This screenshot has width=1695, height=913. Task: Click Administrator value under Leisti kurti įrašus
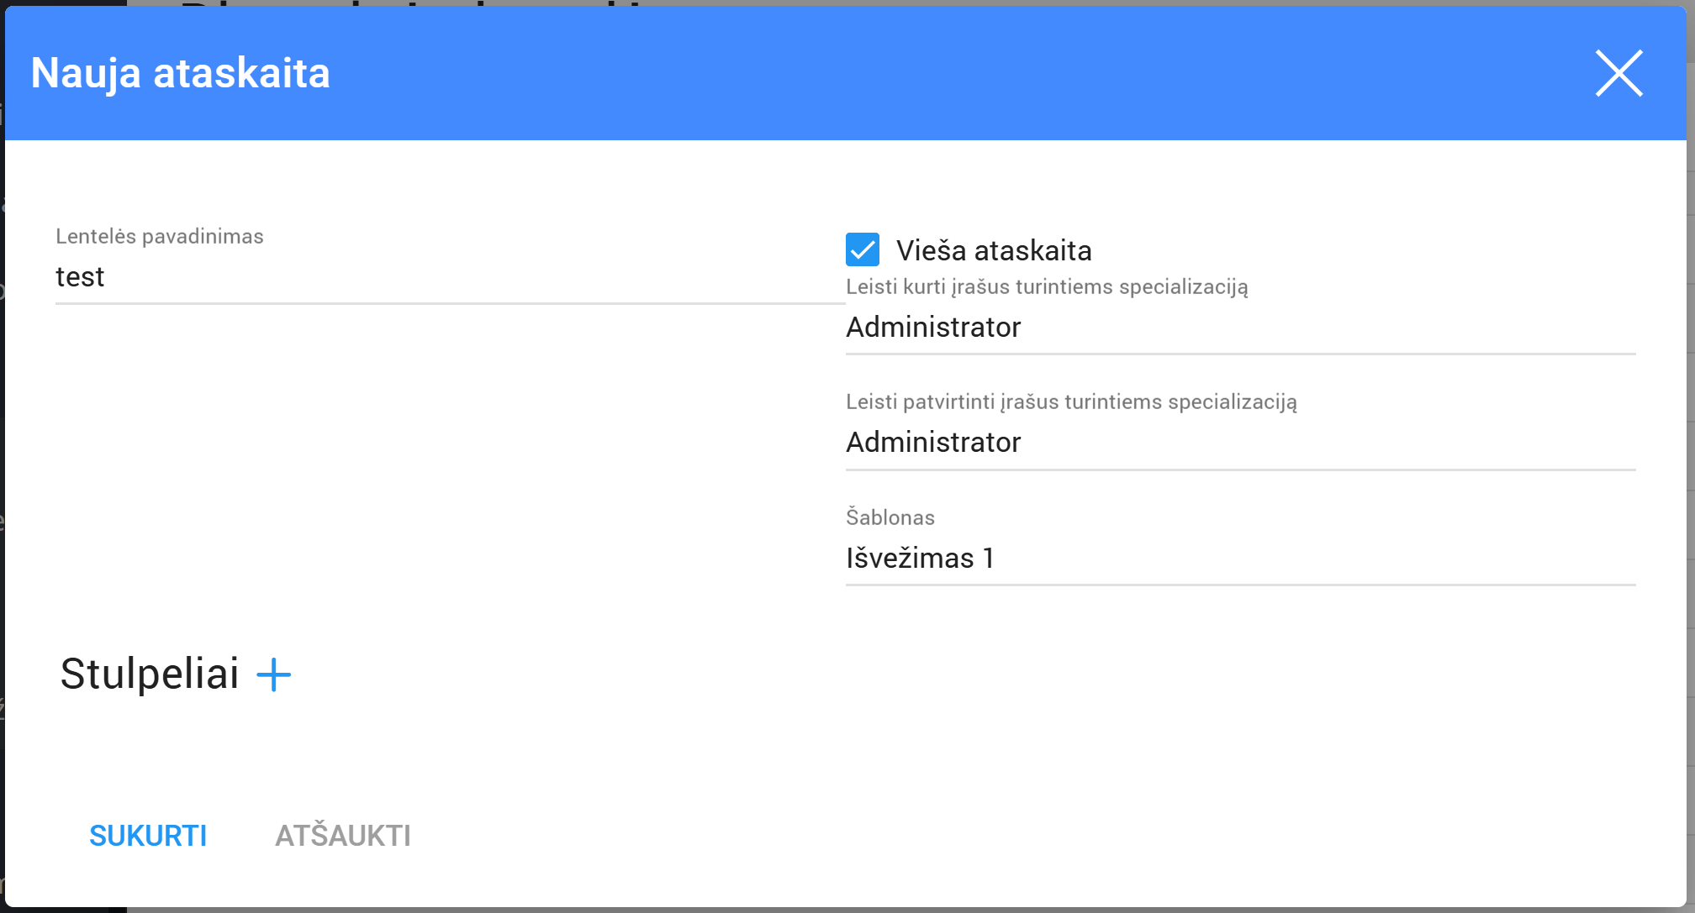(x=933, y=328)
